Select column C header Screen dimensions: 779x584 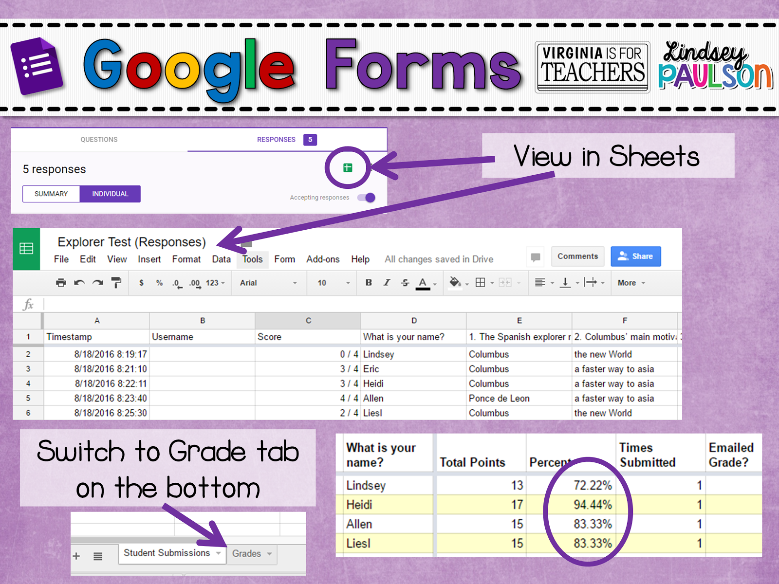point(308,321)
